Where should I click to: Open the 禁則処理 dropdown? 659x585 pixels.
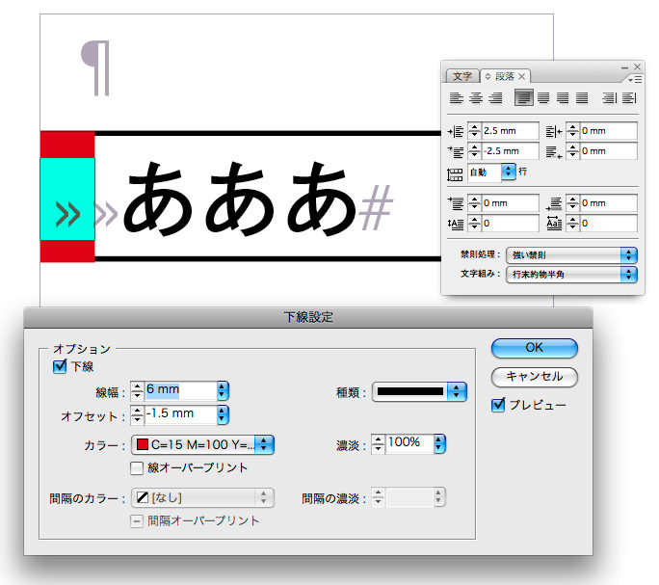[x=571, y=254]
